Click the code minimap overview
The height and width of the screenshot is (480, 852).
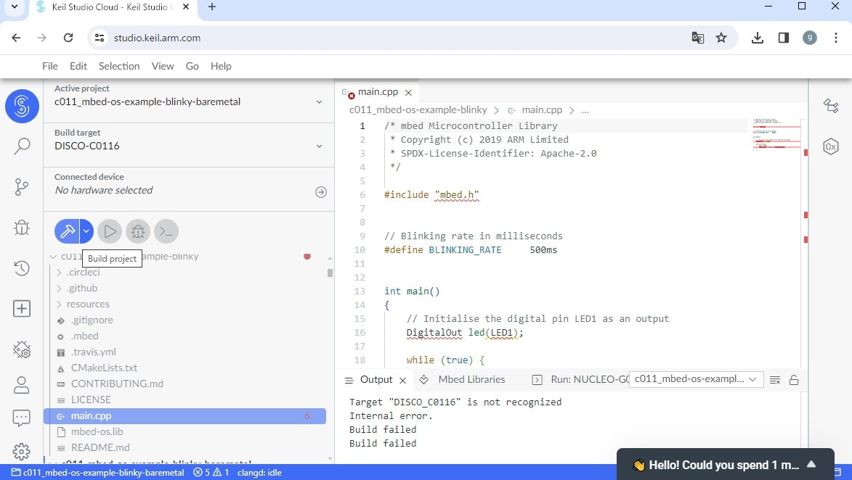(x=776, y=133)
